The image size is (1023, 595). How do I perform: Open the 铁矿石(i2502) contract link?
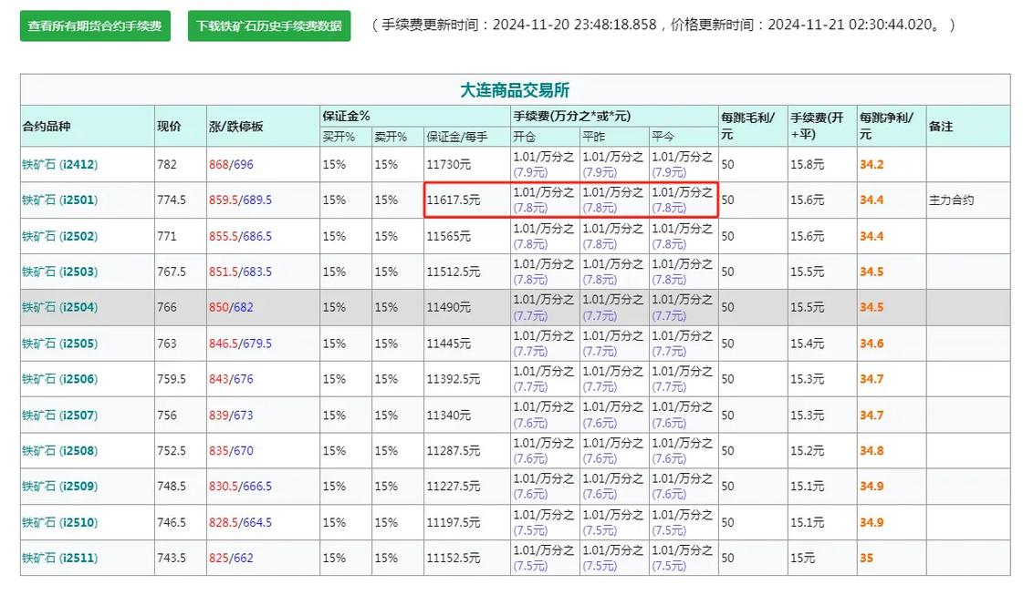[x=60, y=236]
